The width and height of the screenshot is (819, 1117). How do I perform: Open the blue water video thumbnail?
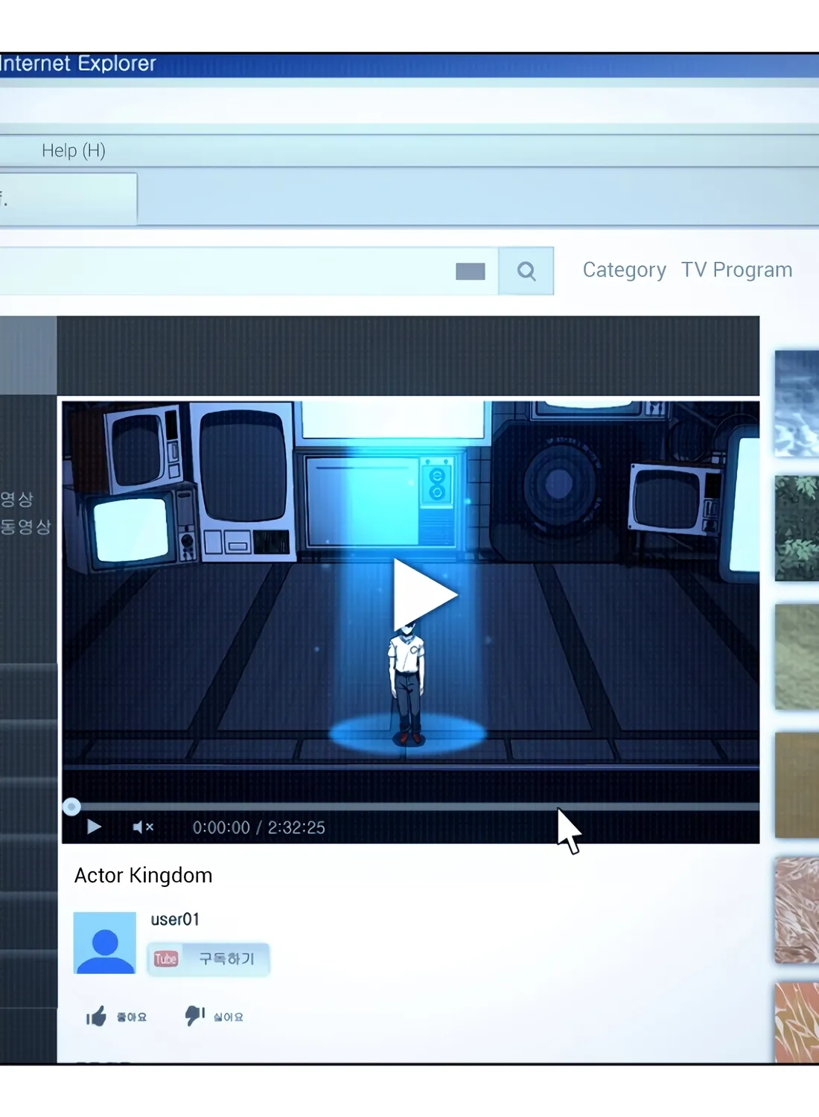[x=797, y=404]
